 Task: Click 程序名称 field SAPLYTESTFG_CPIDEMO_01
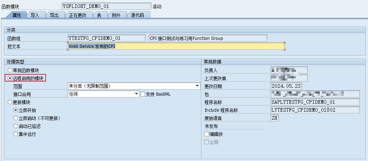pyautogui.click(x=315, y=102)
